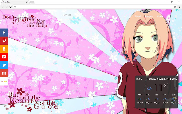Bookmark this page with the star icon

pyautogui.click(x=175, y=7)
